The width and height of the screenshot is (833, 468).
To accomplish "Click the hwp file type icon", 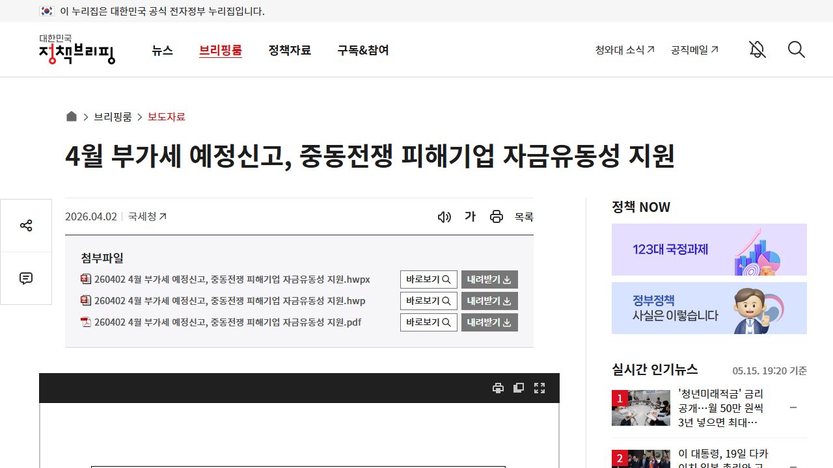I will point(86,300).
